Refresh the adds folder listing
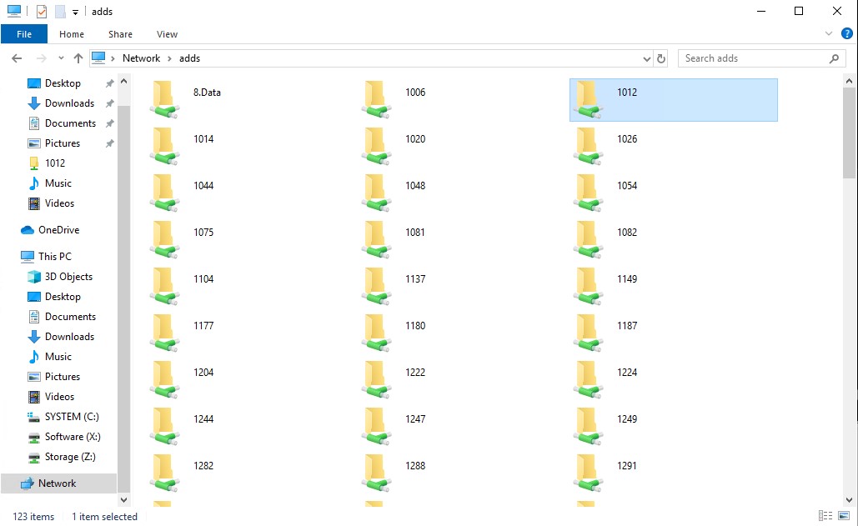The width and height of the screenshot is (858, 526). [662, 58]
